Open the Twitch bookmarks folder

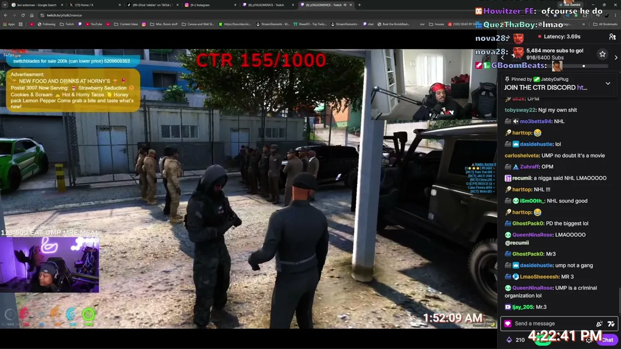pyautogui.click(x=67, y=24)
